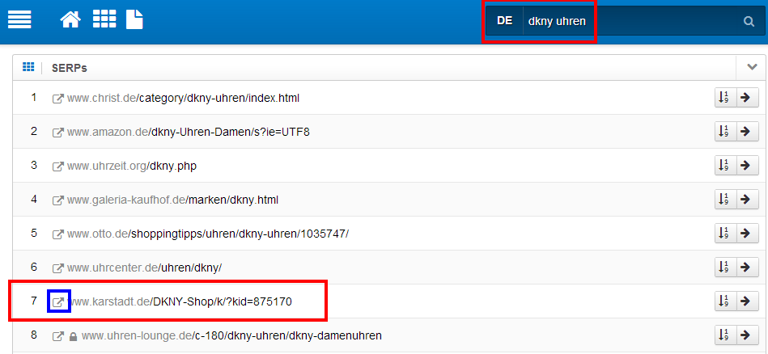Click the ranking sort icon for otto.de row

pyautogui.click(x=725, y=233)
